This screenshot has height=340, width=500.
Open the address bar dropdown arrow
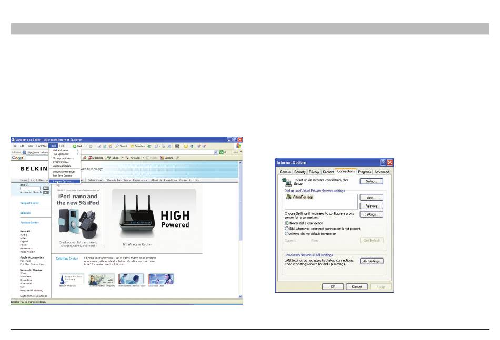[x=216, y=152]
